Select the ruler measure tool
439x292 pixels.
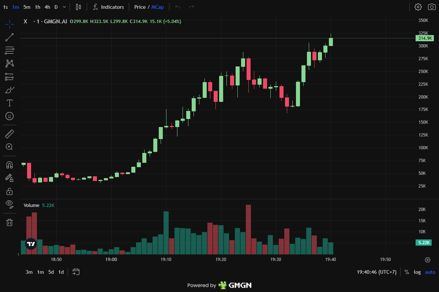(9, 133)
